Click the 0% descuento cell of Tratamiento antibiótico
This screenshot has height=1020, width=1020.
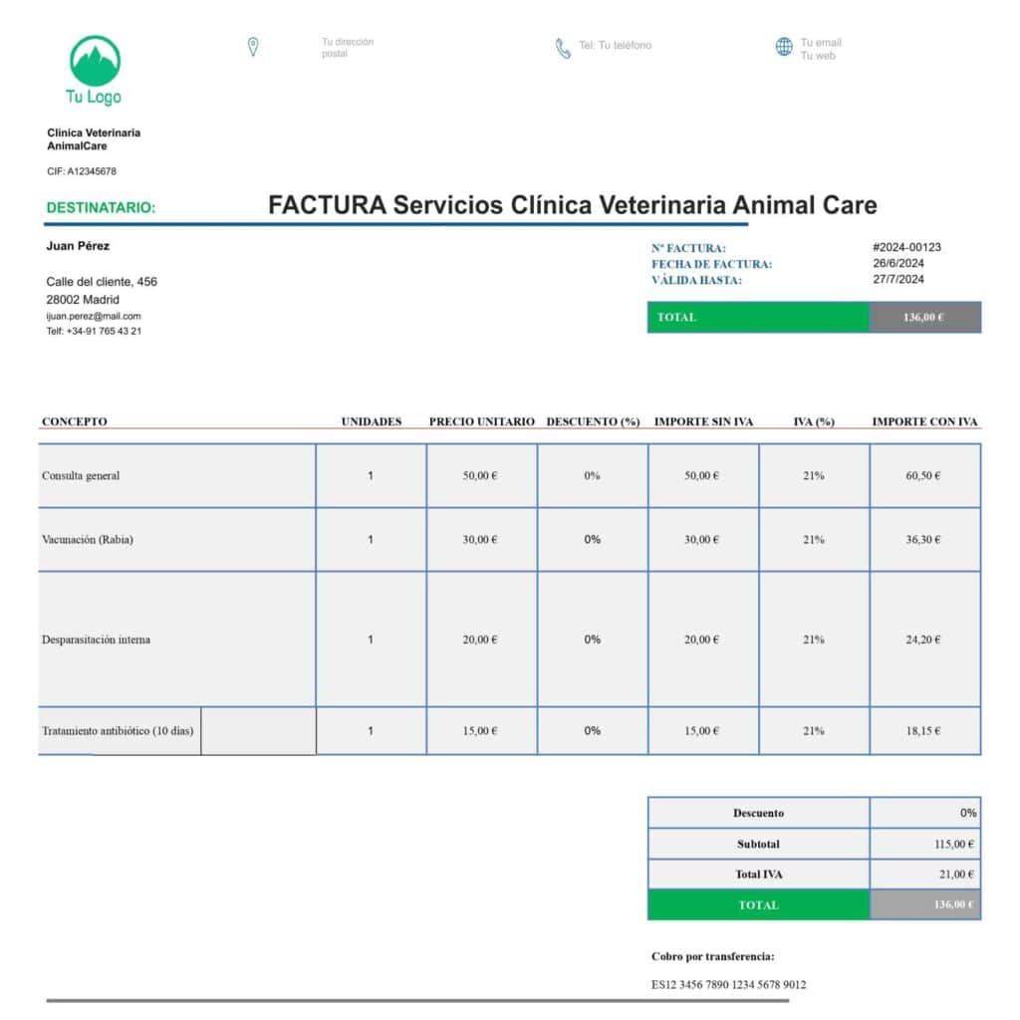click(593, 731)
